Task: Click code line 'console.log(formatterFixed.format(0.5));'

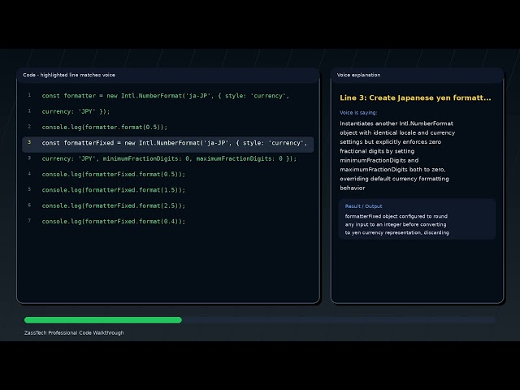Action: [114, 174]
